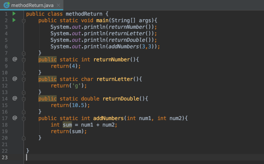Click the addNumbers method declaration name
Image resolution: width=264 pixels, height=164 pixels.
pos(109,118)
